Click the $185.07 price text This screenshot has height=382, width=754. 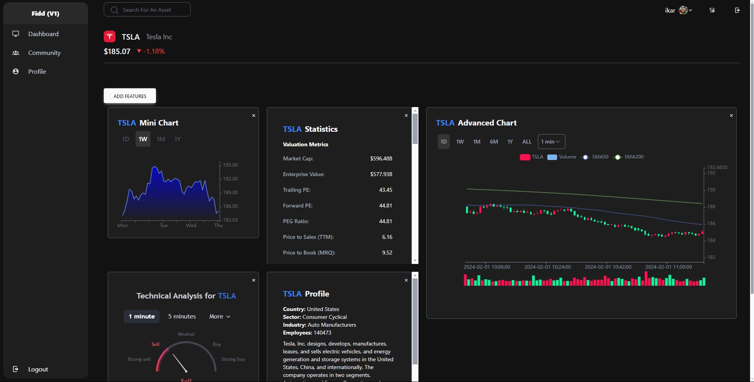point(117,51)
